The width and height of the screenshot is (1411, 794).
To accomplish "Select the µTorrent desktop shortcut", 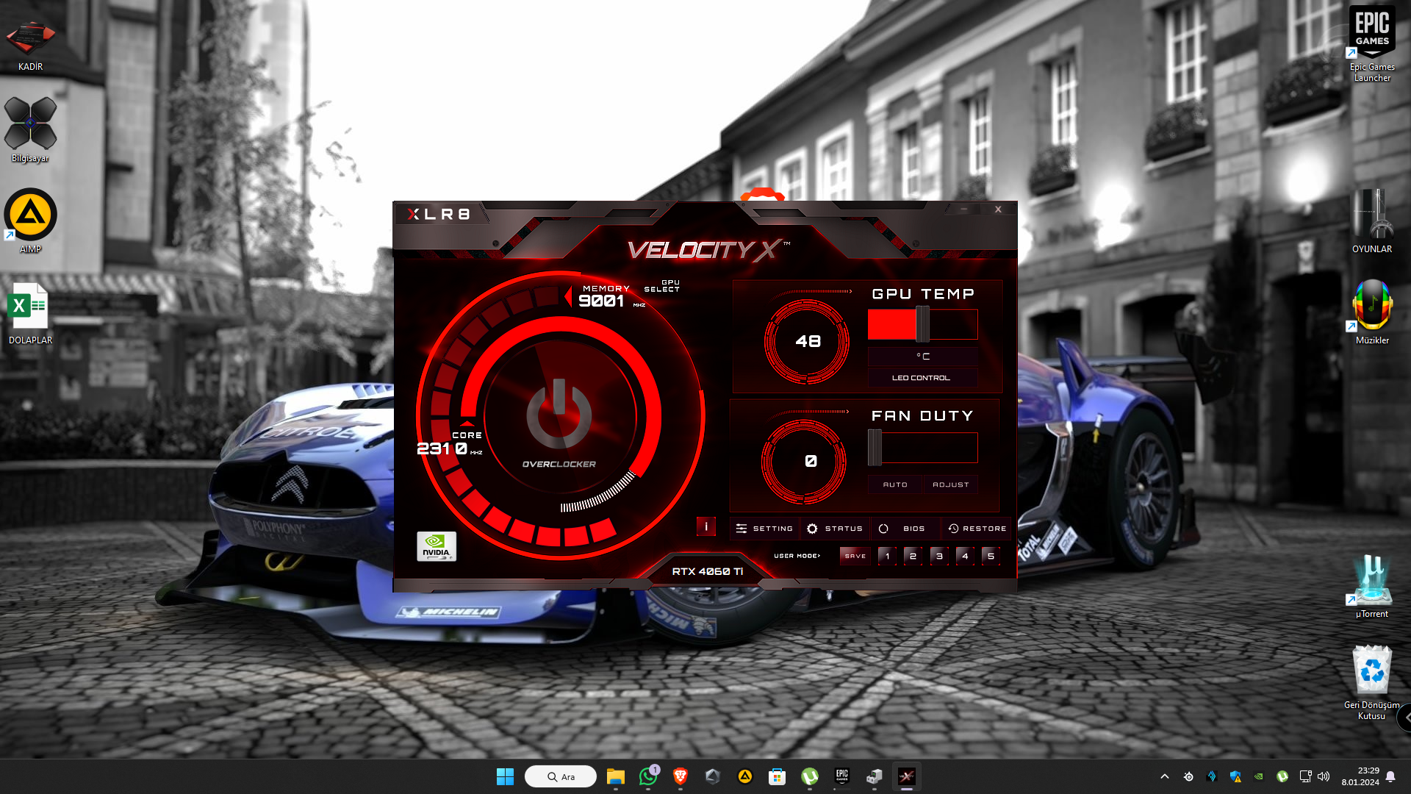I will [x=1372, y=586].
